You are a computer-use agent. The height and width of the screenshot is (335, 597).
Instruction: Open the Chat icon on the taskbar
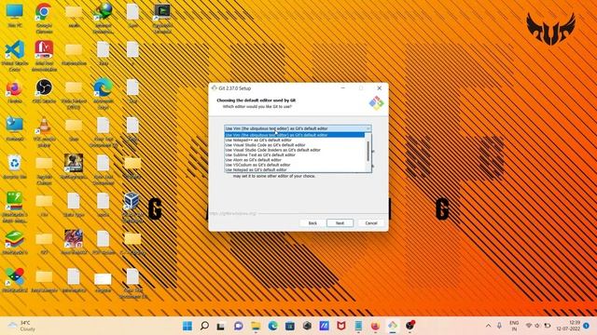(239, 326)
